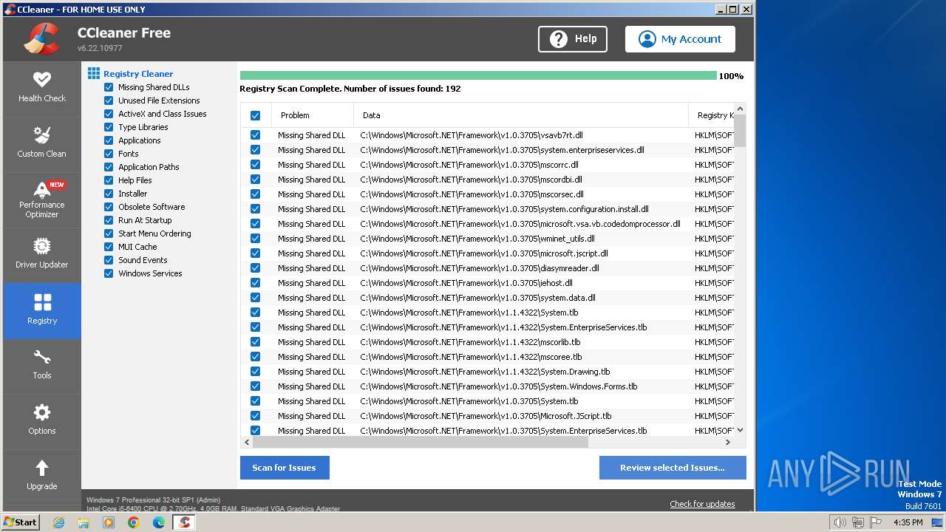
Task: Click the Upgrade arrow in sidebar
Action: [42, 476]
